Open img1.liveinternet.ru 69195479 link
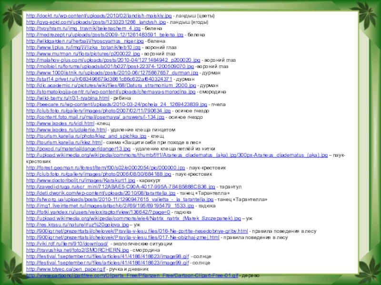This screenshot has width=381, height=285. tap(110, 206)
